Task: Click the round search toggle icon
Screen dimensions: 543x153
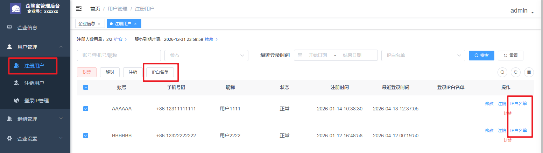Action: pyautogui.click(x=502, y=72)
